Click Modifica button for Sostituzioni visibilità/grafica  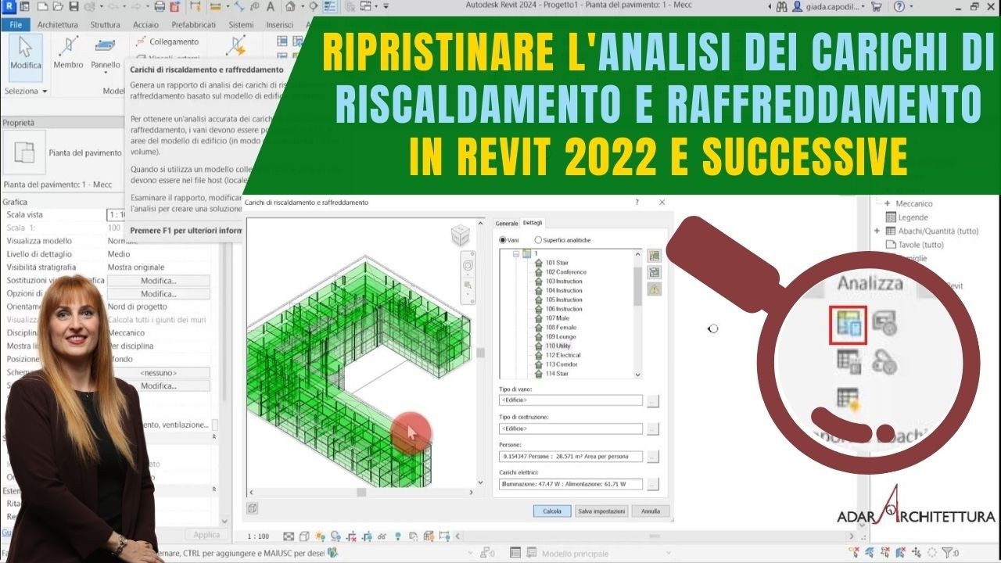(x=158, y=281)
